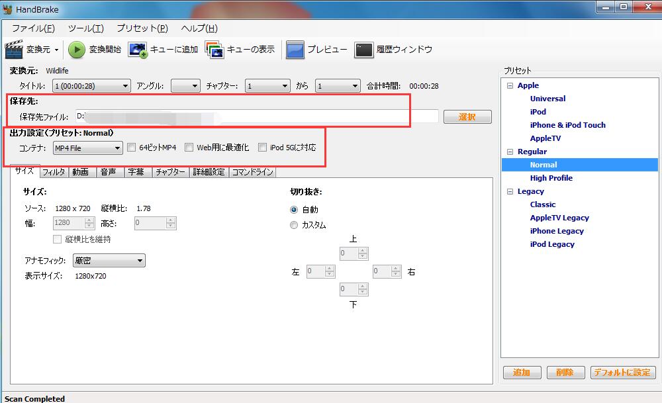Click the HandBrake icon in the title bar
Image resolution: width=662 pixels, height=403 pixels.
point(7,9)
